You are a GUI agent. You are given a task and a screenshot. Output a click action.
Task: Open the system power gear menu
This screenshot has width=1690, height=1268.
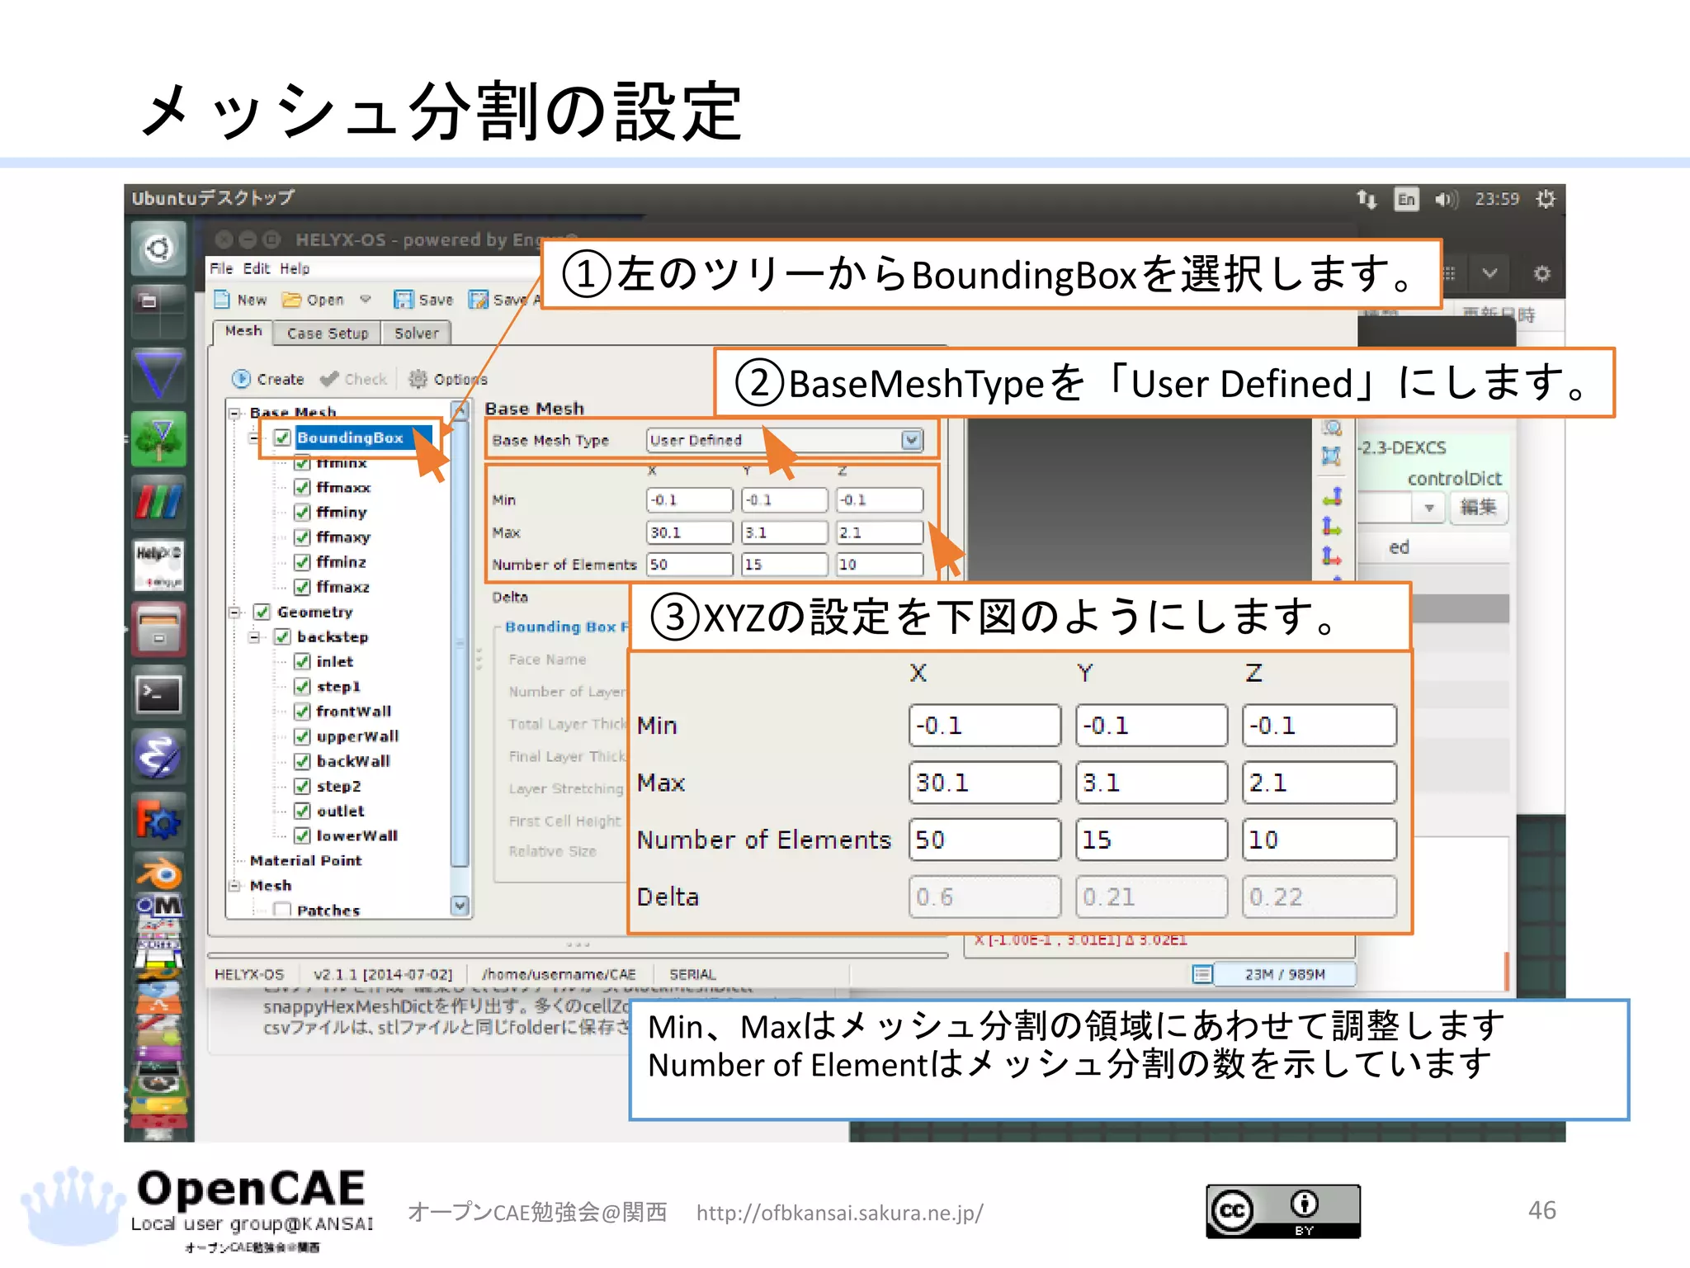click(1546, 199)
